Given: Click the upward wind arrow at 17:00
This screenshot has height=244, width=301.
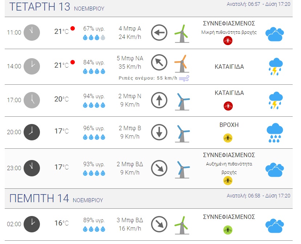Looking at the screenshot, I should (159, 100).
